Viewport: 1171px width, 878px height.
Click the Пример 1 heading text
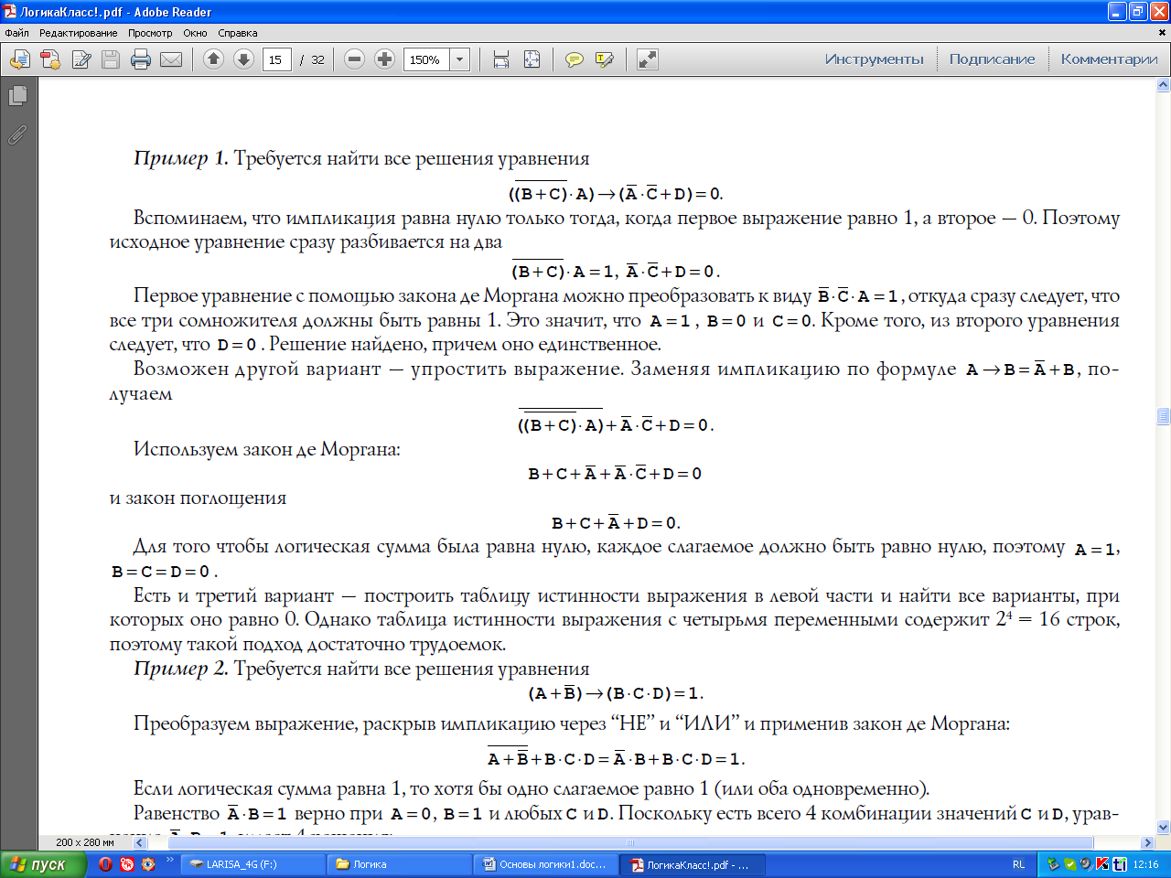180,158
